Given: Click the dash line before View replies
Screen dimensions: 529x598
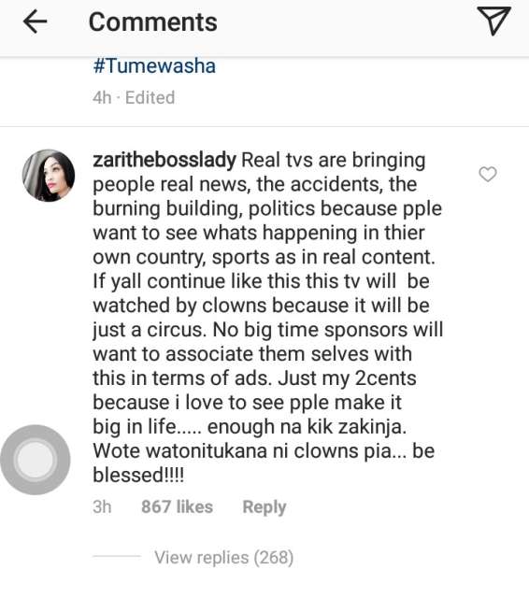Looking at the screenshot, I should [x=117, y=557].
